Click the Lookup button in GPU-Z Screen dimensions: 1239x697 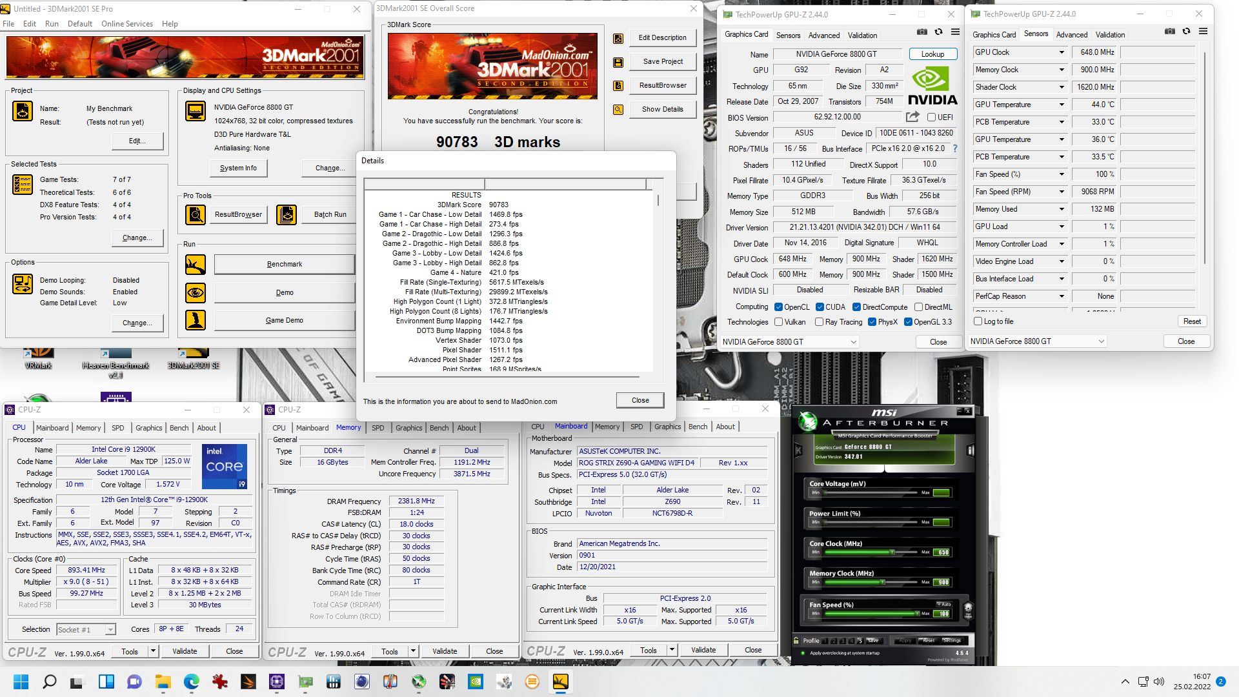[x=932, y=54]
